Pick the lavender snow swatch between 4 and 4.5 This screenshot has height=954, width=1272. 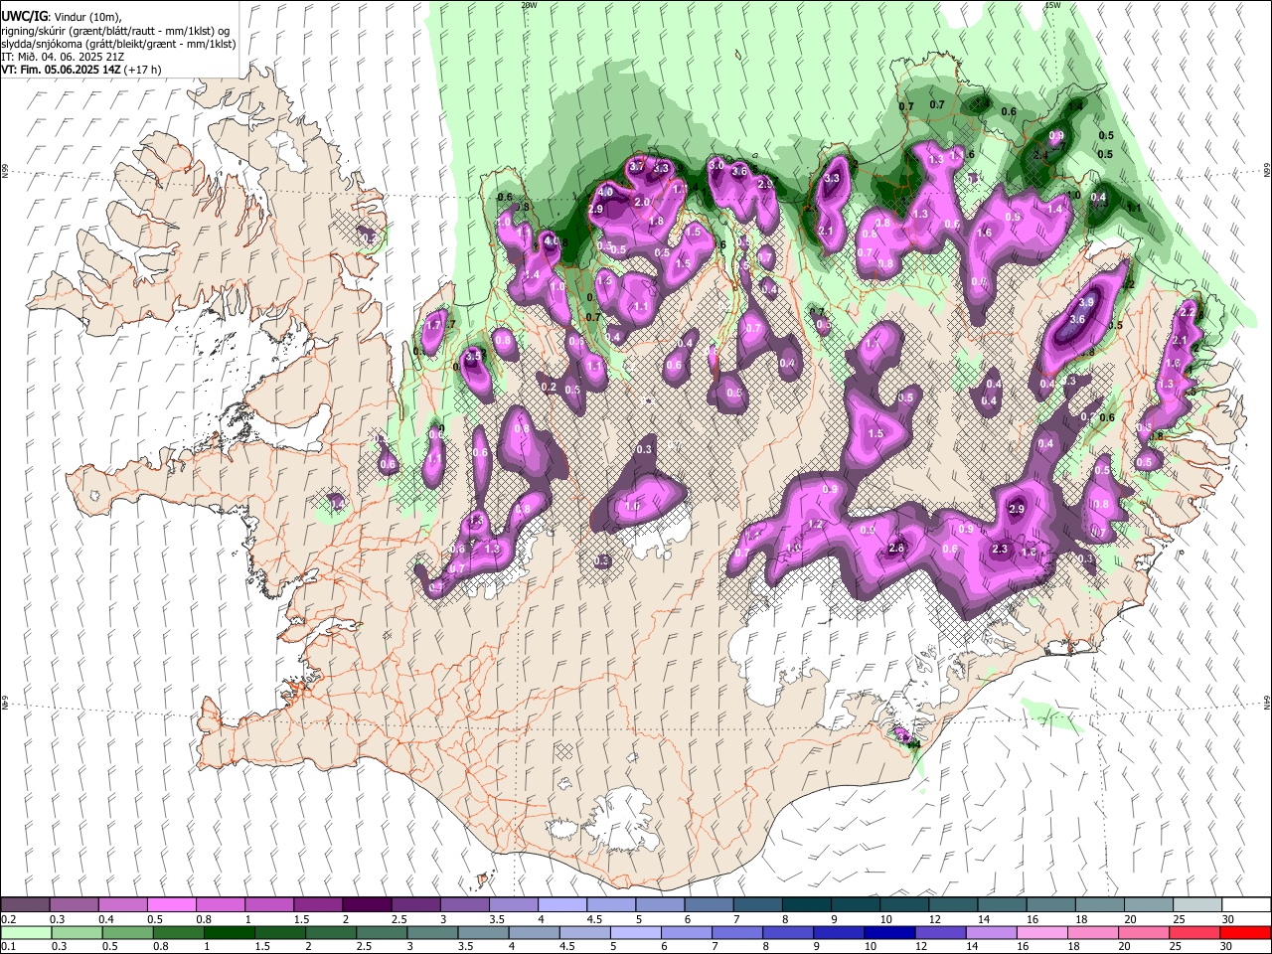560,905
